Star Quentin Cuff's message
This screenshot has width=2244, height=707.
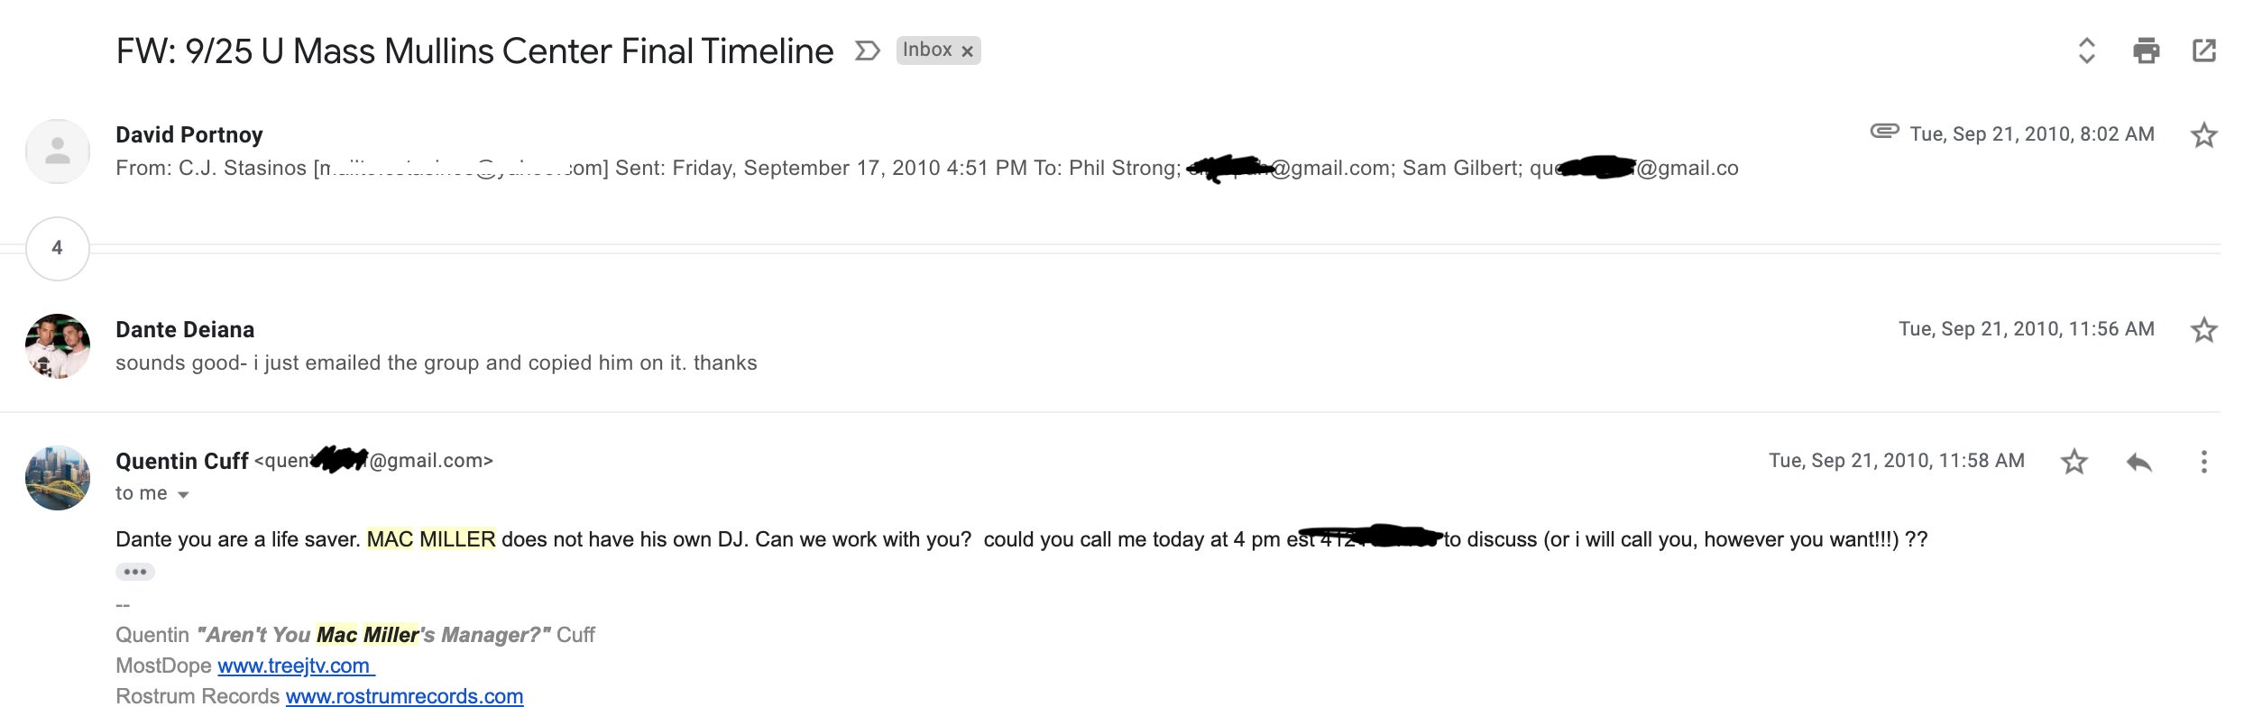2074,462
